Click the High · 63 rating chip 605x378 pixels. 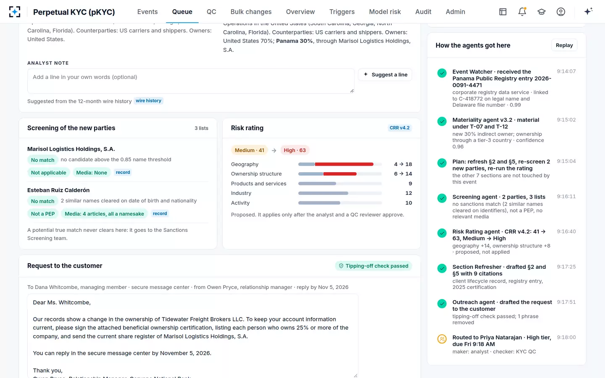click(295, 150)
